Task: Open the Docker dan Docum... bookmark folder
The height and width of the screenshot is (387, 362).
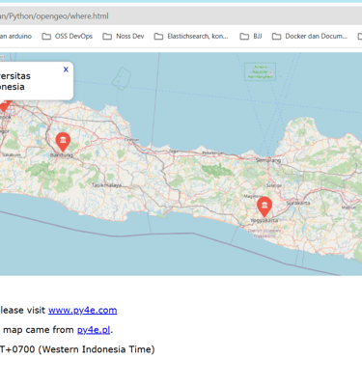Action: [x=310, y=37]
